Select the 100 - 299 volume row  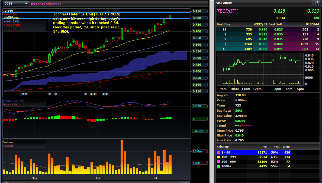254,157
